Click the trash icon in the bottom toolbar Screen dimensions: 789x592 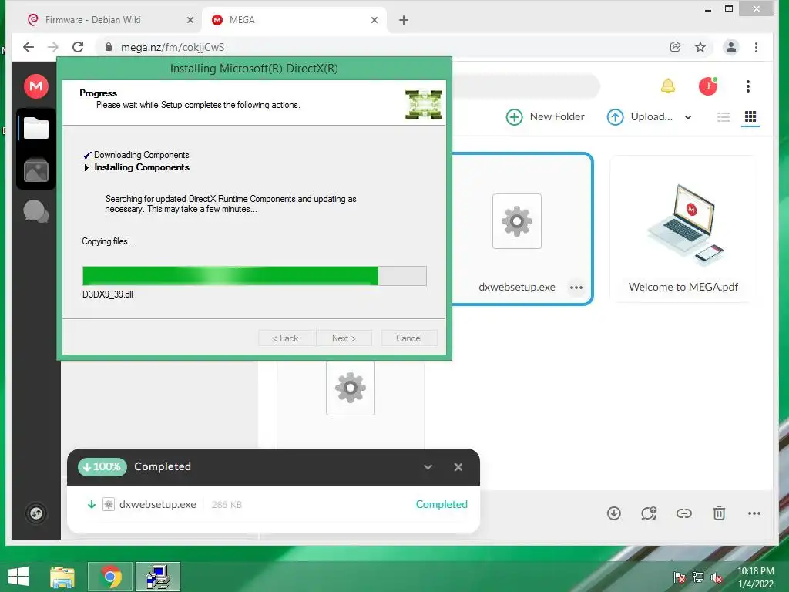719,513
